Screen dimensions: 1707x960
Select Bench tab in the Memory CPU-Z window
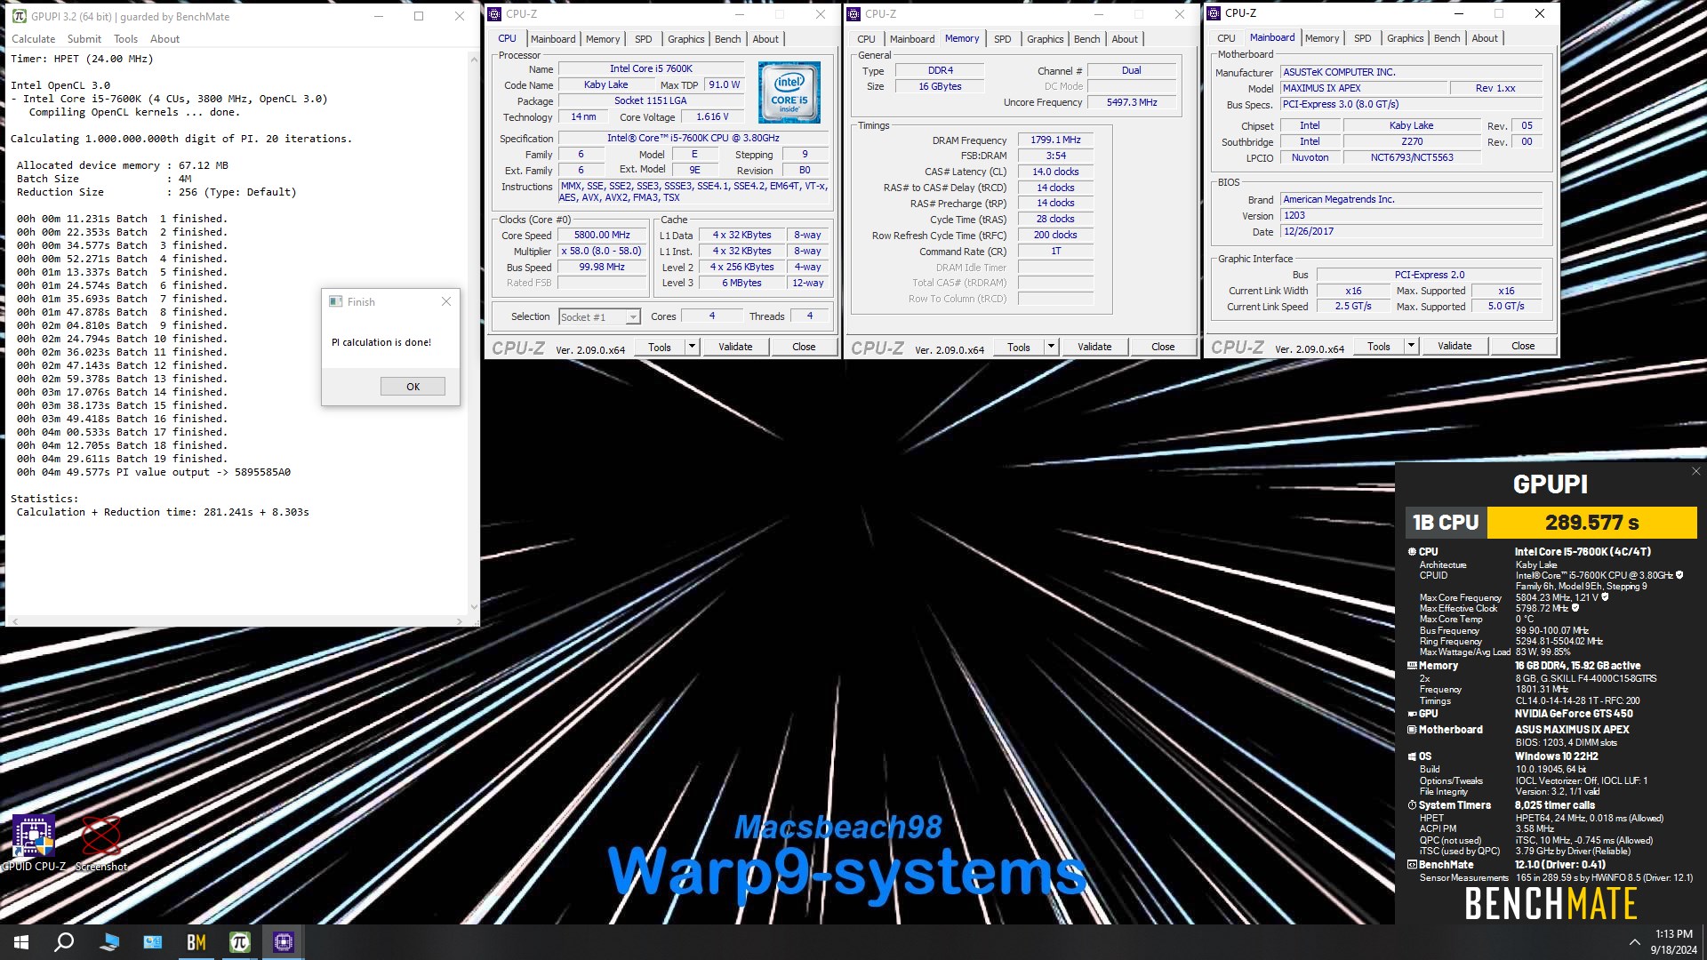click(x=1086, y=39)
